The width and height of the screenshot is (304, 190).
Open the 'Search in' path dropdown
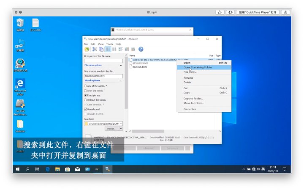pyautogui.click(x=121, y=124)
